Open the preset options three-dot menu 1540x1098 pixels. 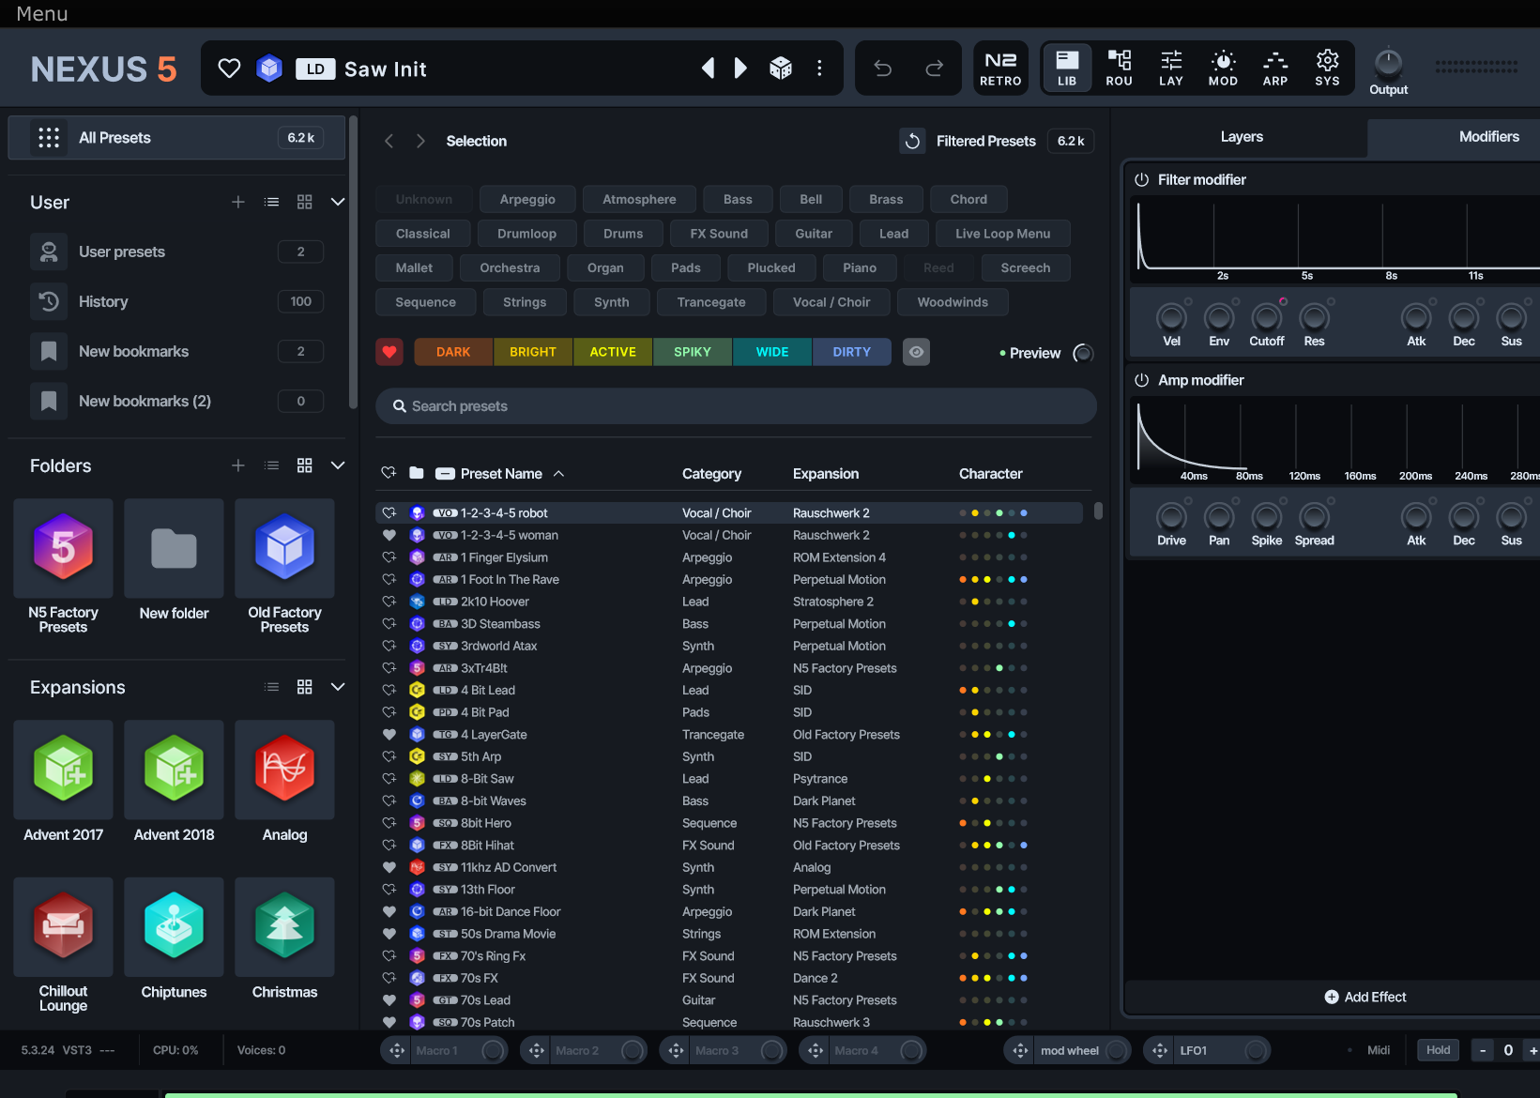[x=819, y=68]
